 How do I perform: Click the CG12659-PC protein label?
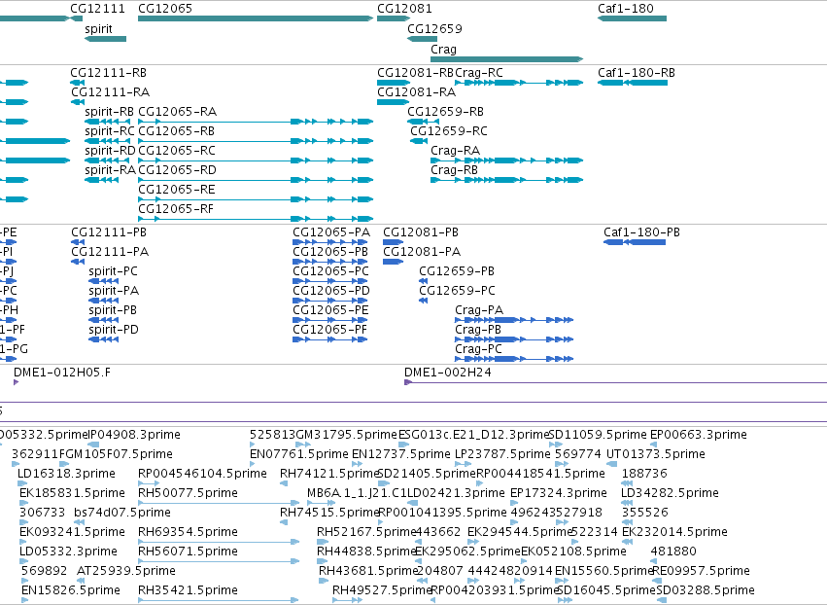[x=458, y=291]
